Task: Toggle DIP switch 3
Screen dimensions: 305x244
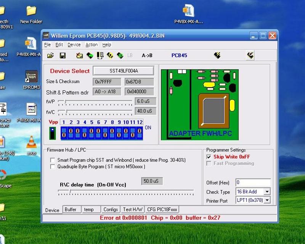Action: [78, 133]
